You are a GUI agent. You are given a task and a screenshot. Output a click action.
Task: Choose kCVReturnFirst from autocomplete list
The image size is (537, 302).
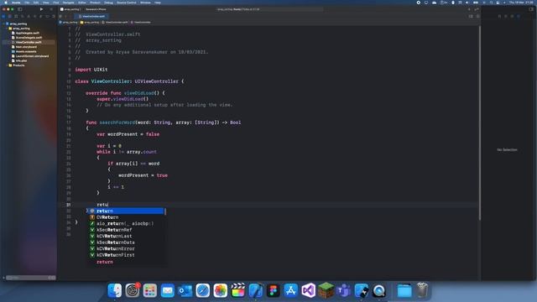pyautogui.click(x=125, y=255)
